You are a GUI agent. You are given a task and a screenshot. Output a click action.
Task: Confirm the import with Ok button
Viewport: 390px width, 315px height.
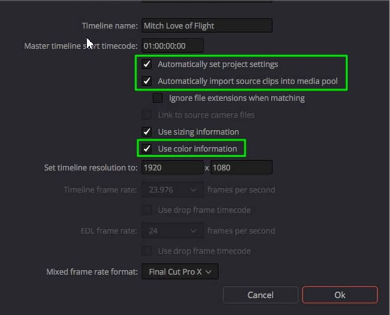pos(340,295)
